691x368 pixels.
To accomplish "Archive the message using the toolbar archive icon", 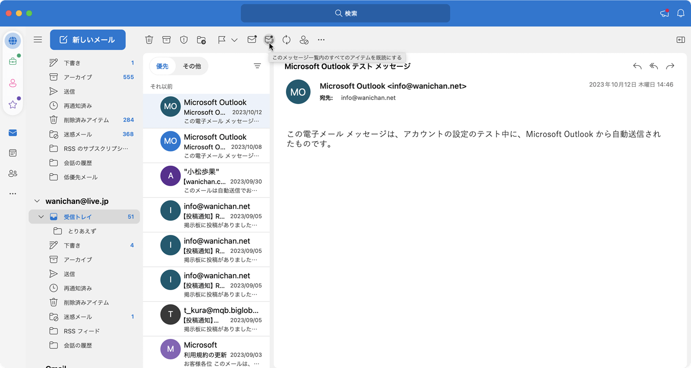I will (x=166, y=40).
